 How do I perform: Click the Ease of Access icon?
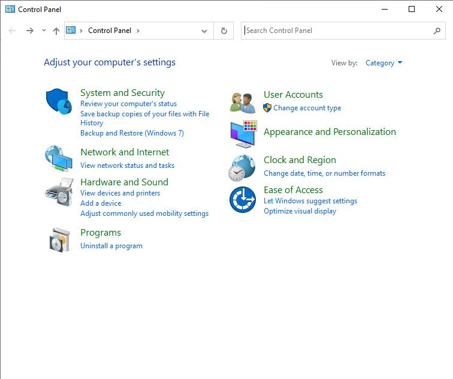click(x=243, y=200)
